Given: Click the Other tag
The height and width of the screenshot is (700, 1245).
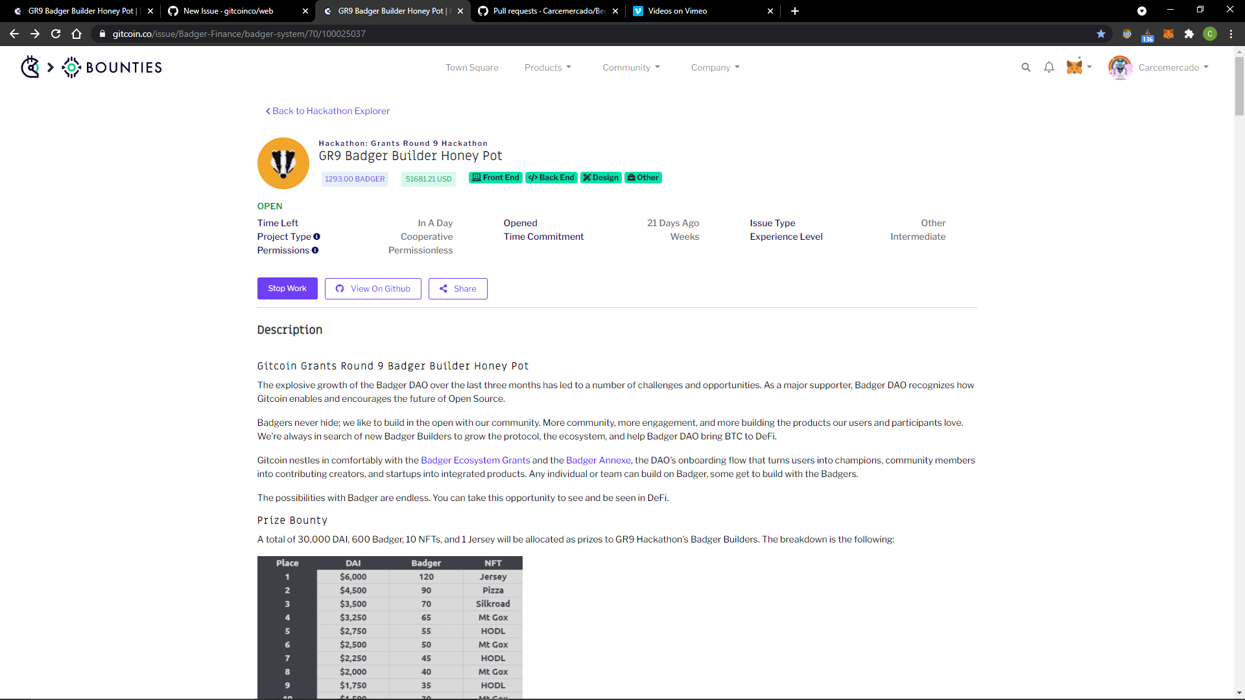Looking at the screenshot, I should pyautogui.click(x=643, y=178).
